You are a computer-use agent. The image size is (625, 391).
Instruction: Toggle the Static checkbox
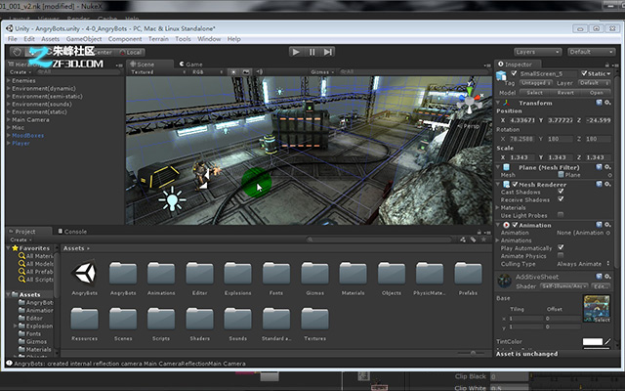[584, 73]
